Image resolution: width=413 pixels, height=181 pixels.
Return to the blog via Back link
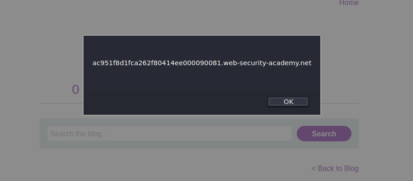point(335,168)
